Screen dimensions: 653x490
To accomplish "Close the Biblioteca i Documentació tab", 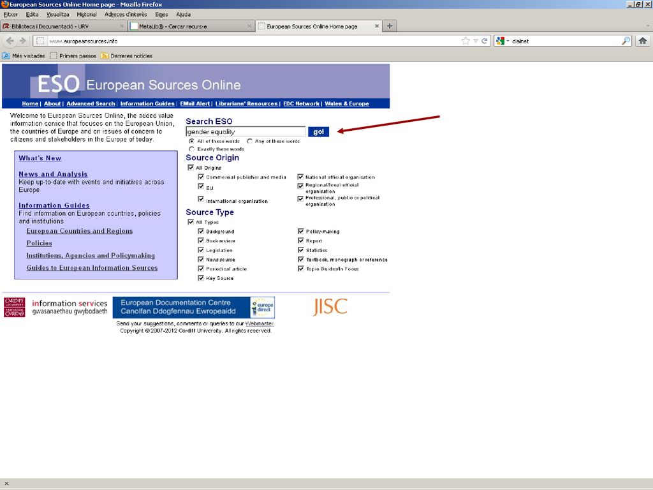I will pos(122,26).
